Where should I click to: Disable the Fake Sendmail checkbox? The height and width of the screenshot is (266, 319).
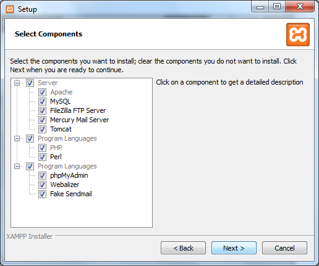tap(42, 194)
